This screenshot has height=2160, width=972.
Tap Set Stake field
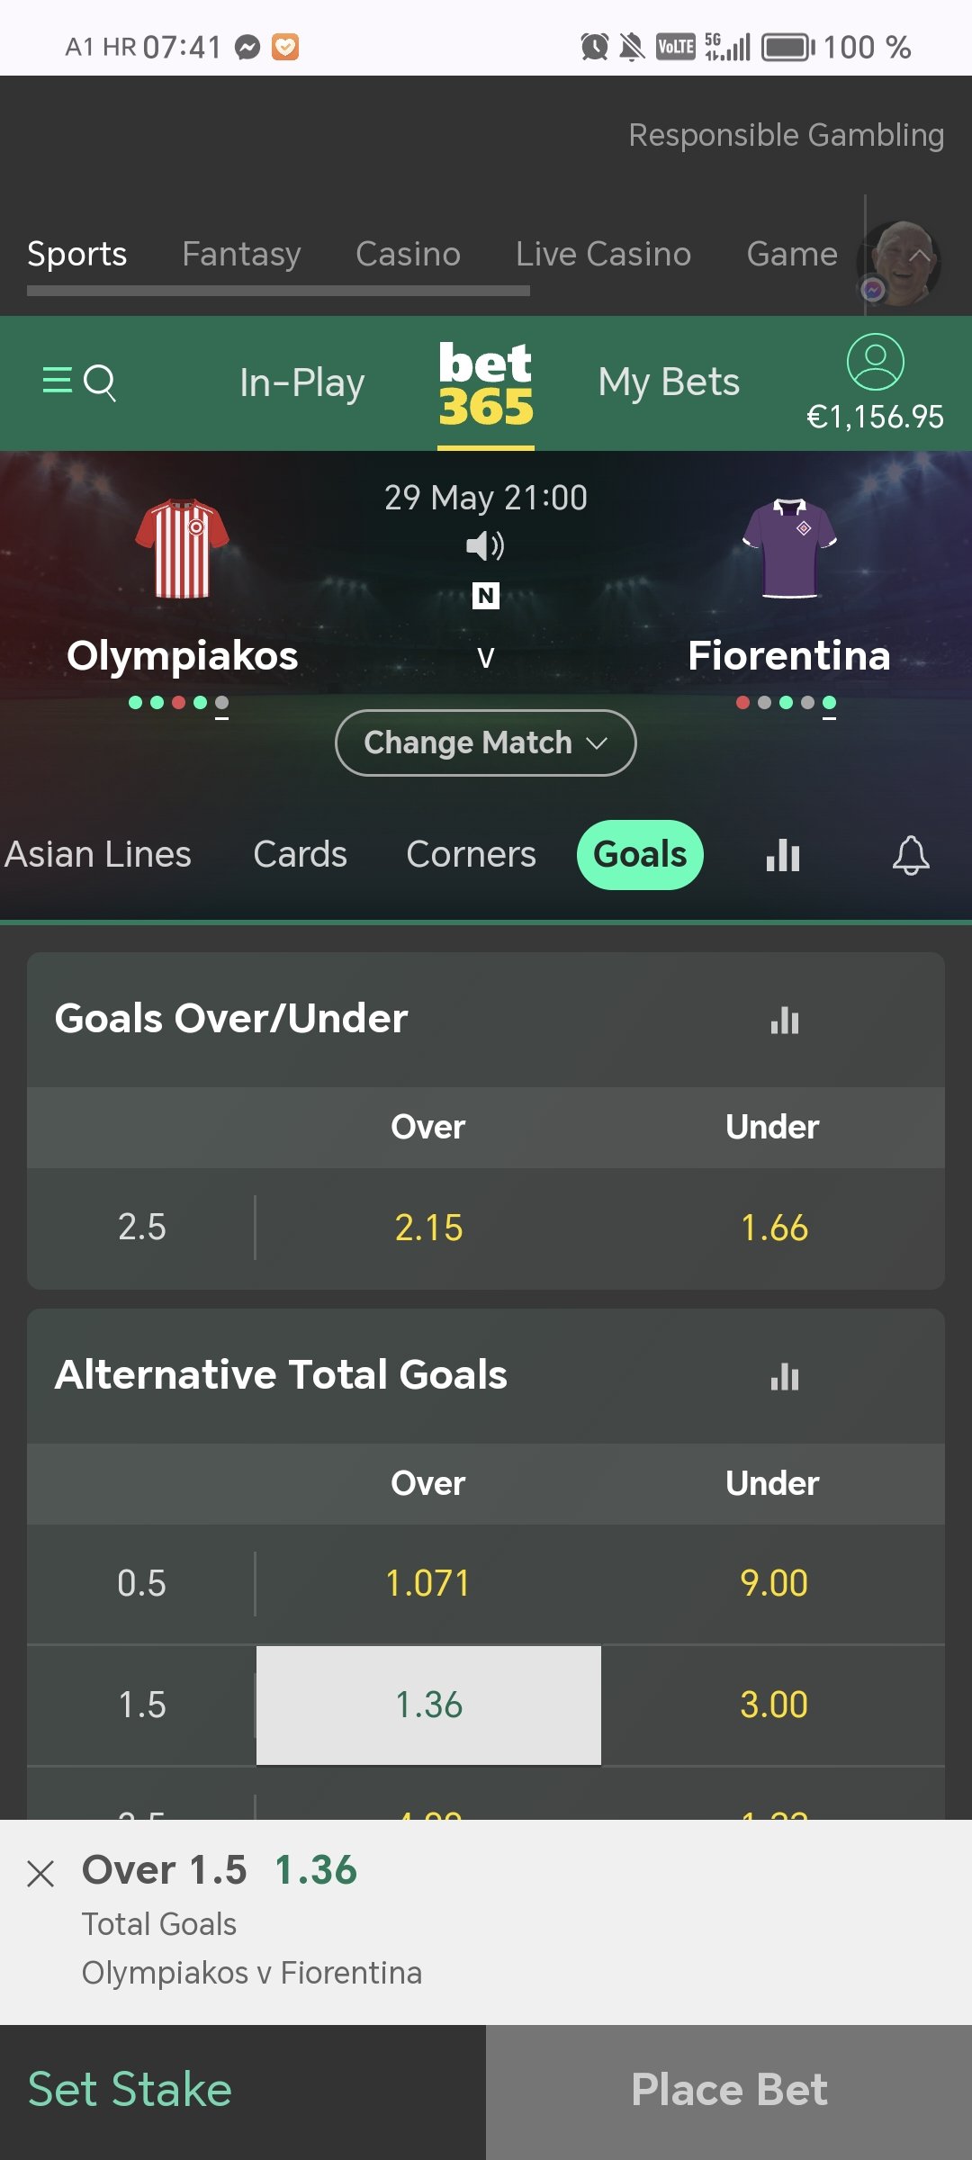[243, 2091]
